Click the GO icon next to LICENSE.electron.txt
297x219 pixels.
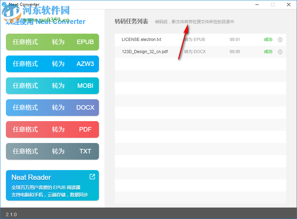tap(280, 40)
